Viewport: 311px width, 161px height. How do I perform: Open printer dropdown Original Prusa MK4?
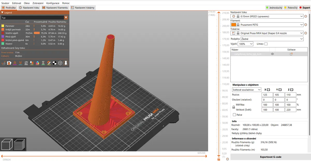(268, 33)
